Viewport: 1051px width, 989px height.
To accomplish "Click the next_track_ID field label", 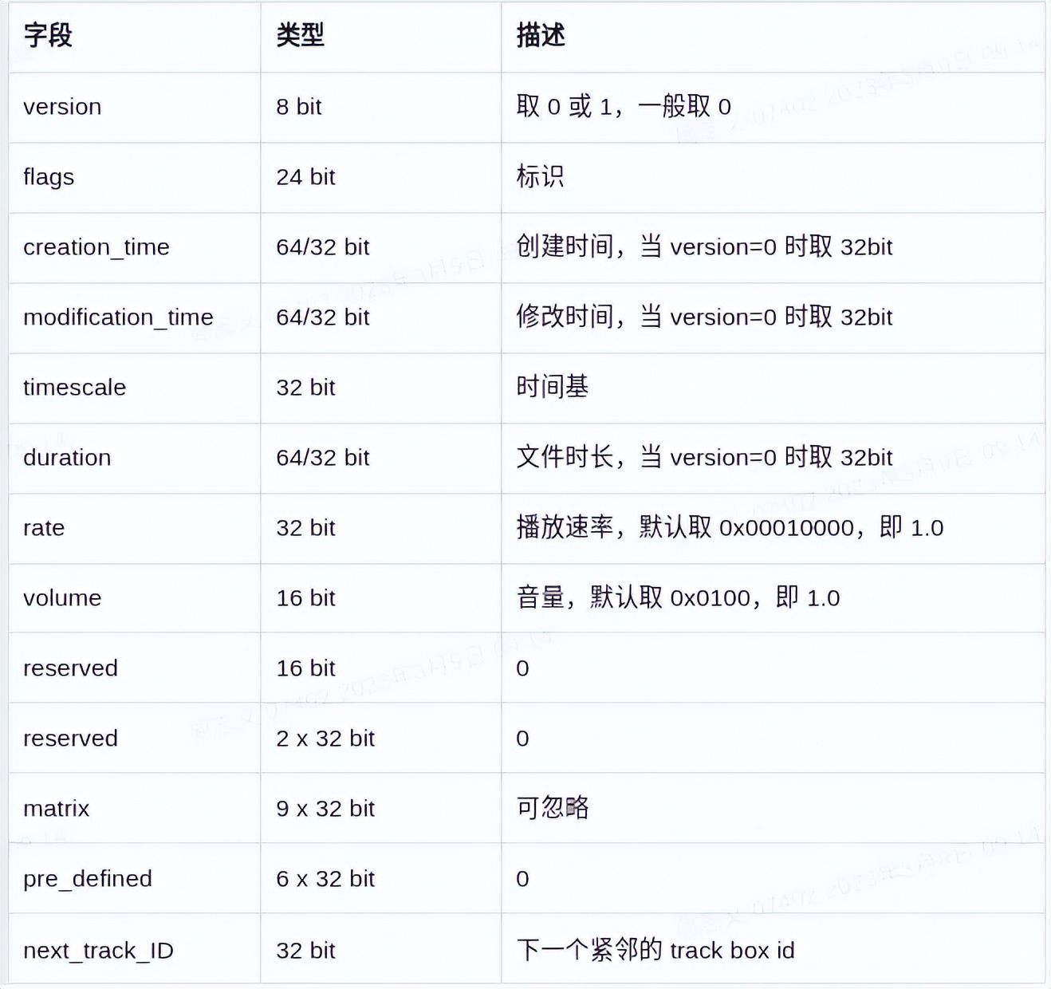I will (98, 949).
